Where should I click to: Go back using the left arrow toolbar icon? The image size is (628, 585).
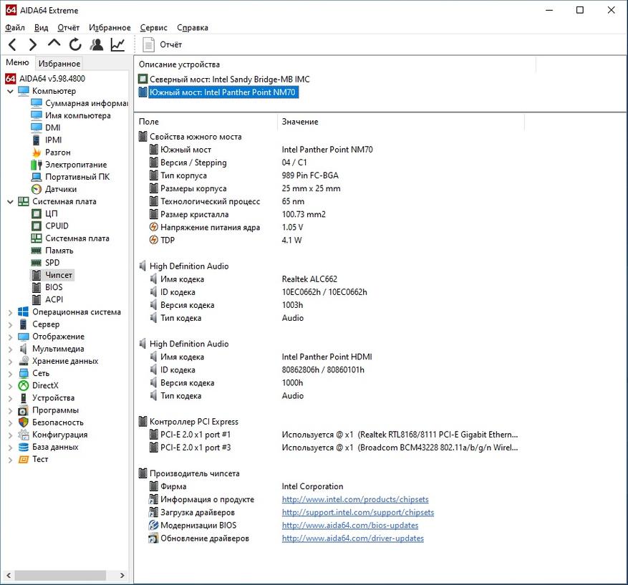pos(12,44)
